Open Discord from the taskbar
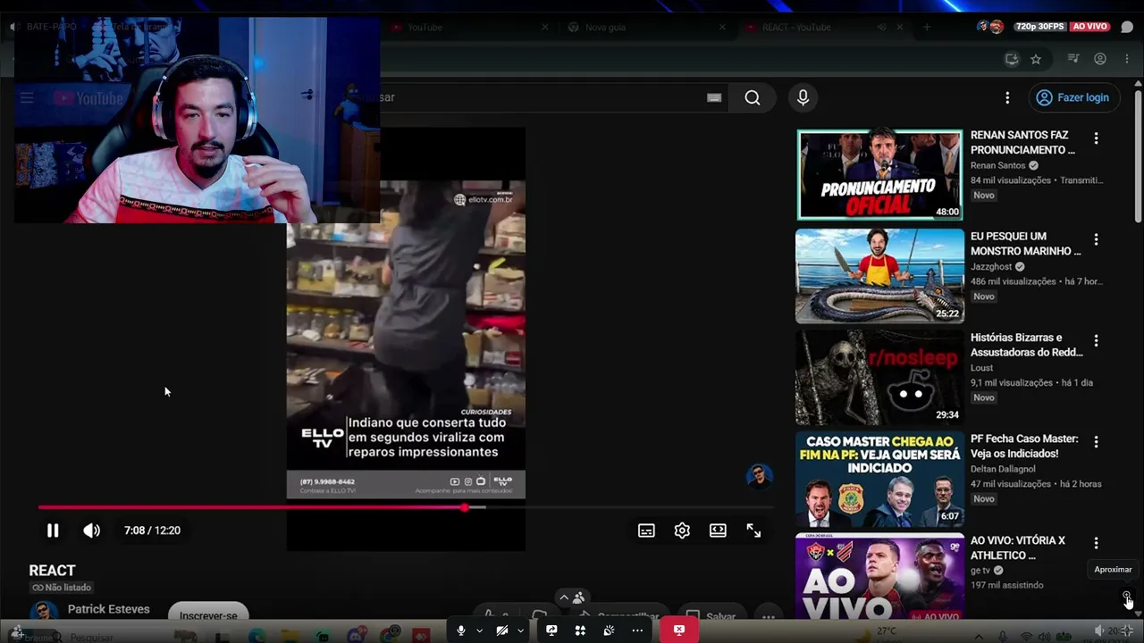The image size is (1144, 643). [357, 637]
